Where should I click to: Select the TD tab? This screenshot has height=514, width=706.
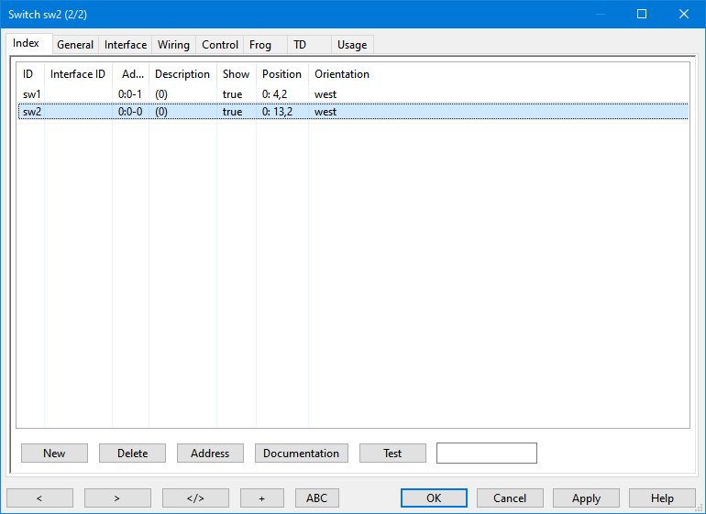click(300, 45)
